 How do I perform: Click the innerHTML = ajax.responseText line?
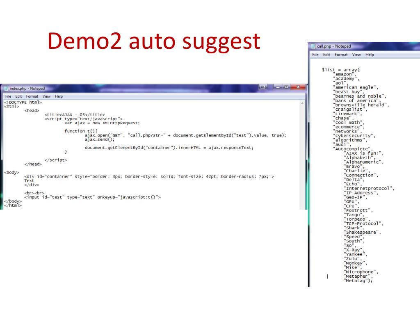pos(169,148)
